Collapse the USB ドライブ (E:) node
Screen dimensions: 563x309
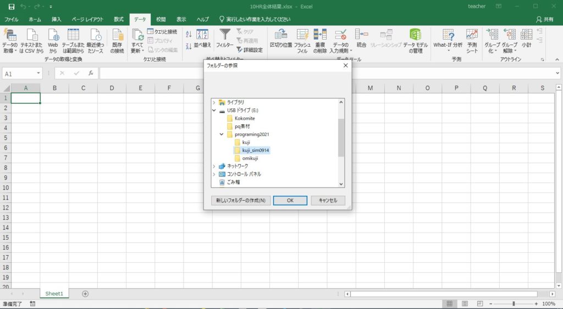tap(214, 111)
